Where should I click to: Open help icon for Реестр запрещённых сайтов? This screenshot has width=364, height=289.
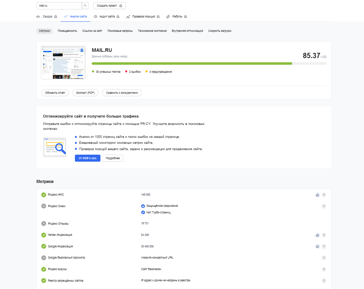pyautogui.click(x=324, y=281)
